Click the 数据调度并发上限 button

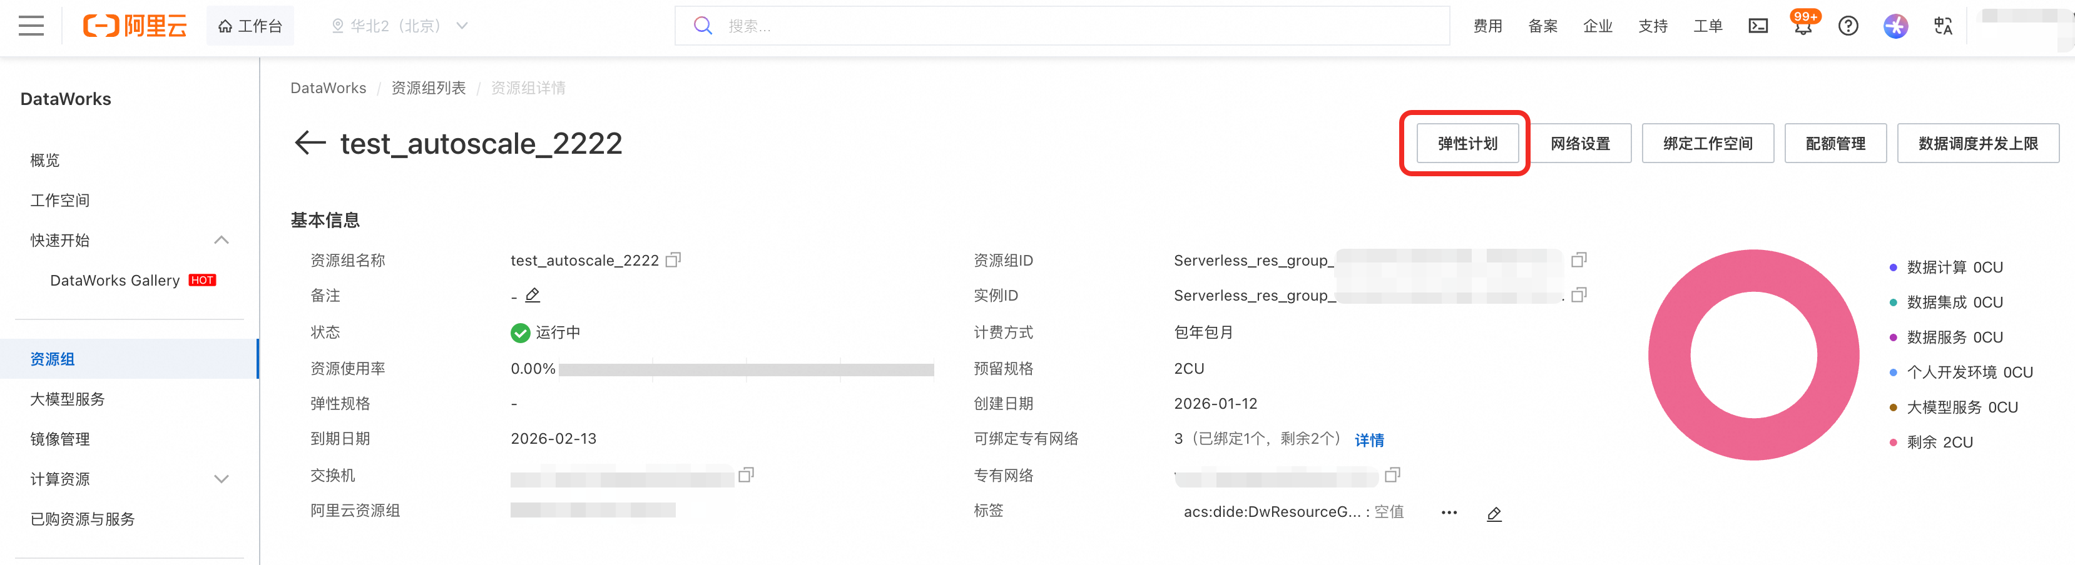tap(1977, 143)
